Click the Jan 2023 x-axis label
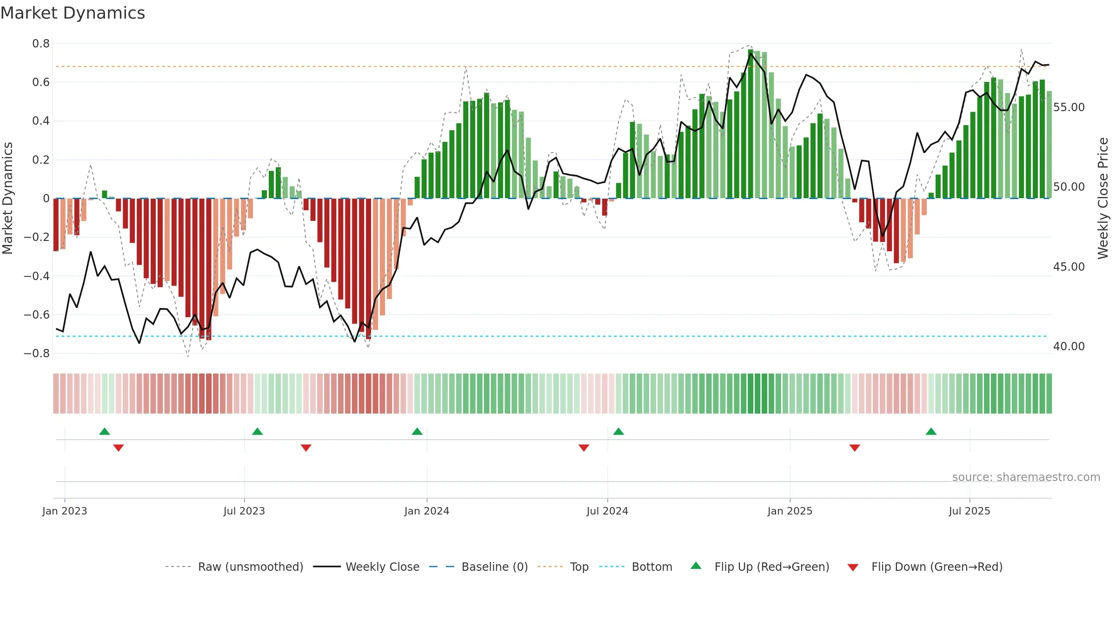This screenshot has height=628, width=1116. click(x=65, y=511)
